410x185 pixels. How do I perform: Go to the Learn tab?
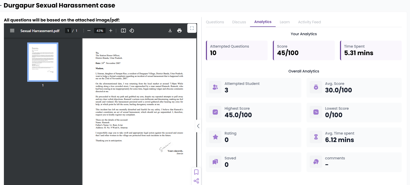coord(284,22)
